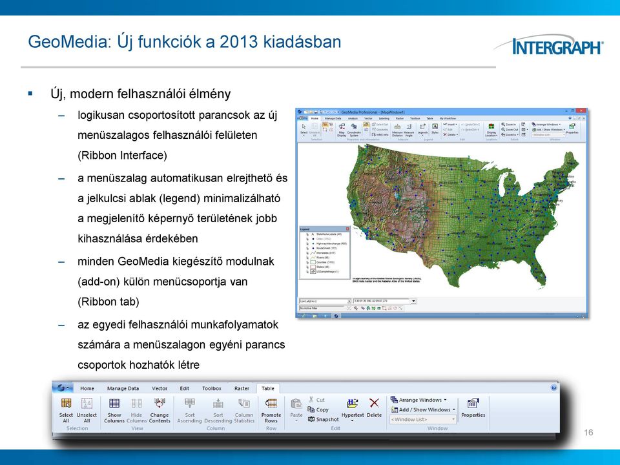Open Properties in the Table ribbon
The width and height of the screenshot is (620, 465).
point(473,408)
